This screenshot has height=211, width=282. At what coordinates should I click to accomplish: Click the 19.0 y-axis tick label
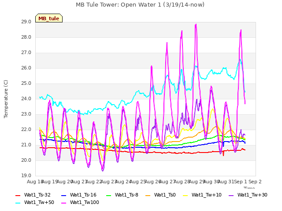26,176
